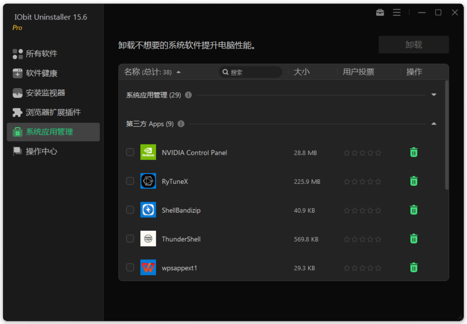Remove ShellBandizip via trash icon
This screenshot has width=467, height=324.
pyautogui.click(x=414, y=210)
